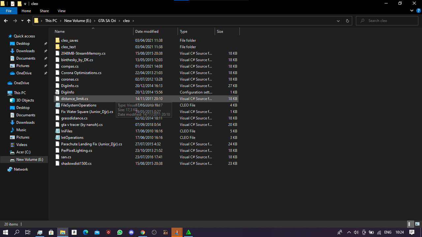
Task: Select the IntOperations CLEO file icon
Action: [x=58, y=138]
